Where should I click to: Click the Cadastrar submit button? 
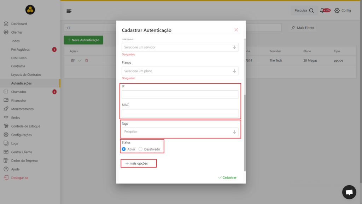coord(227,177)
